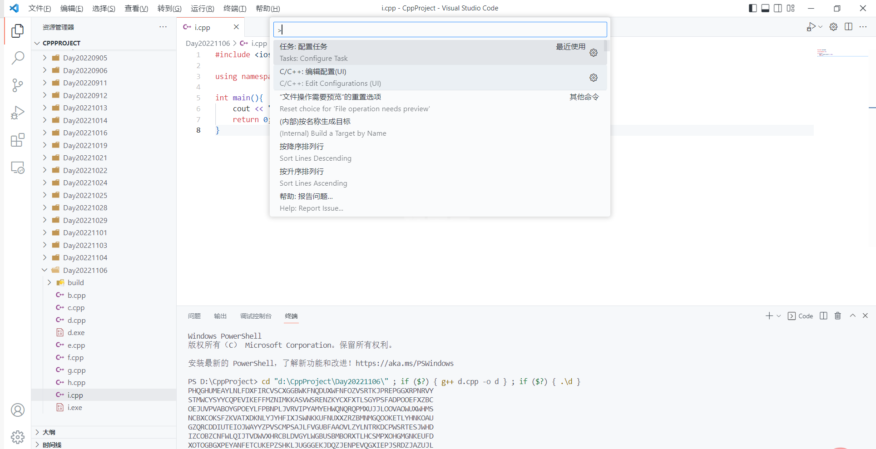Image resolution: width=876 pixels, height=449 pixels.
Task: Open the 文件(F) menu
Action: [40, 8]
